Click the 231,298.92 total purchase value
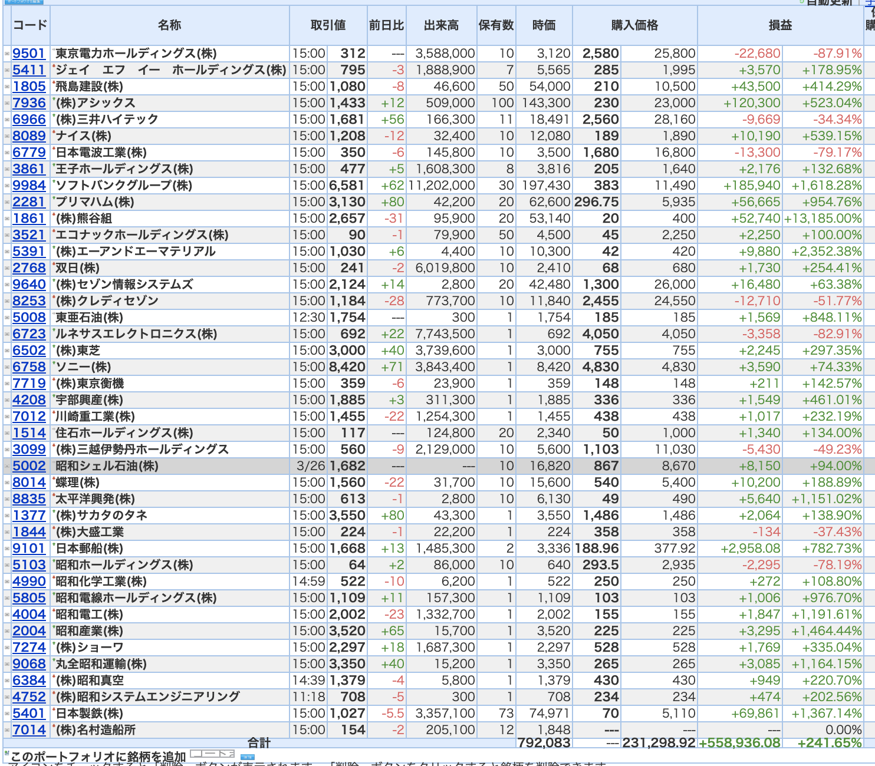Screen dimensions: 875x766 coord(659,743)
